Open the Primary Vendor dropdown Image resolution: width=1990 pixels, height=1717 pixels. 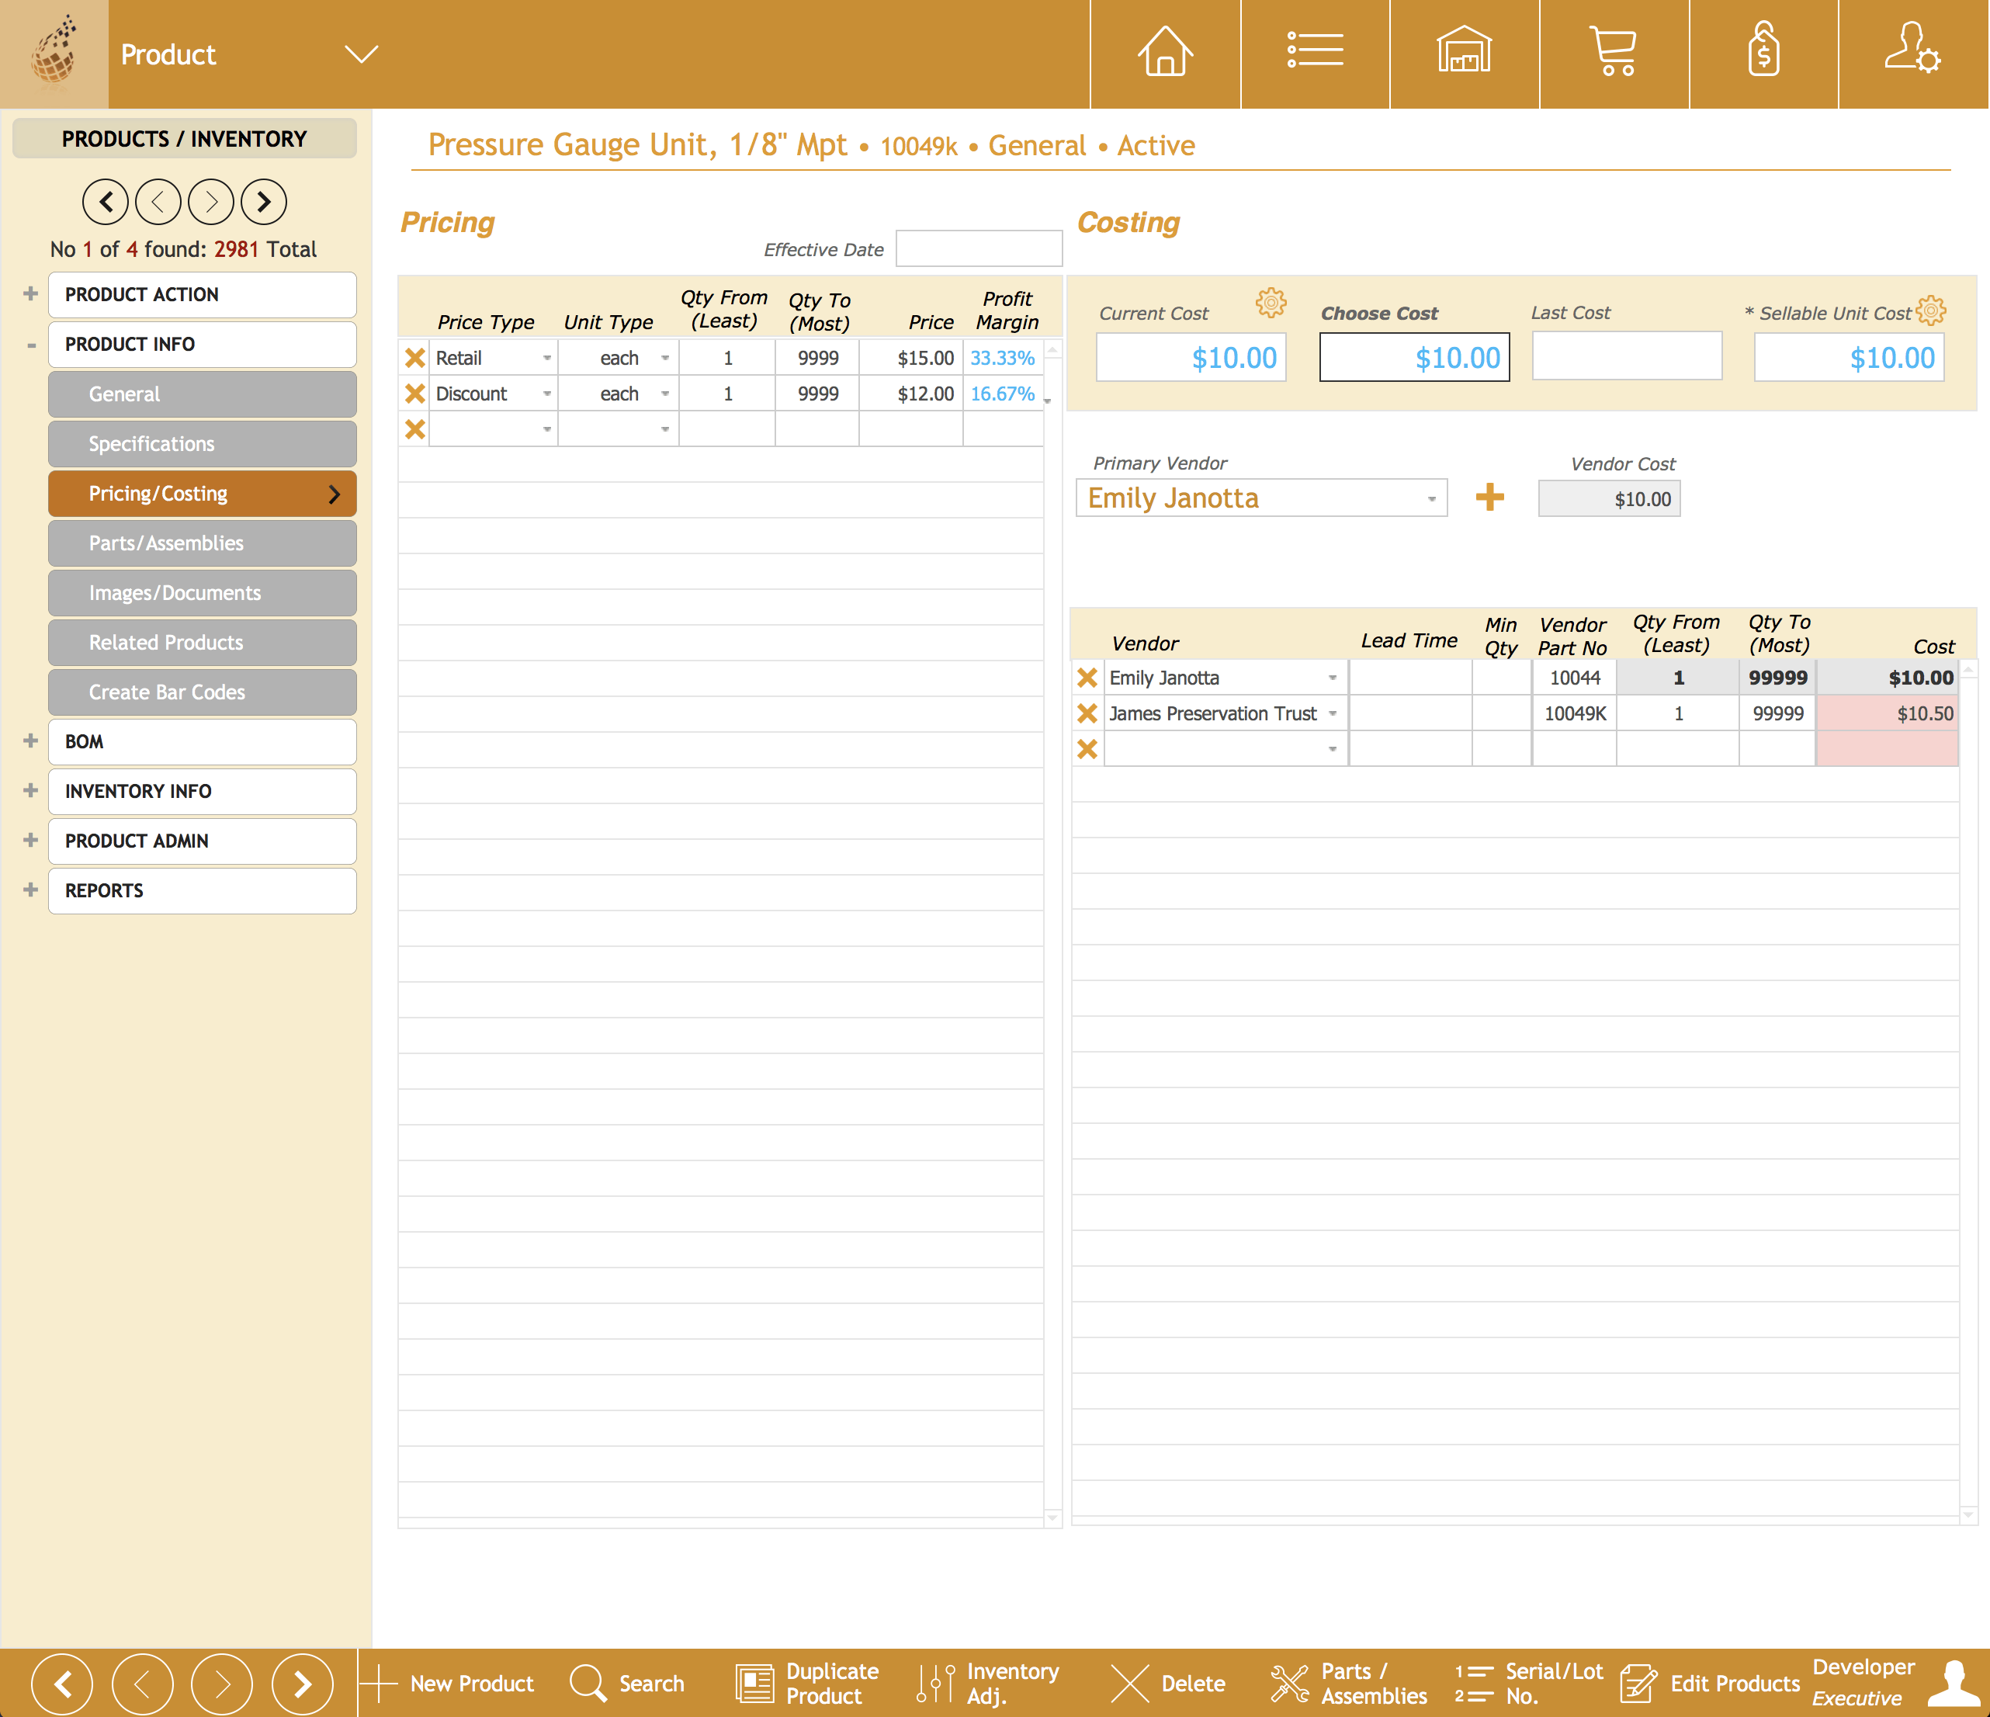[1431, 498]
